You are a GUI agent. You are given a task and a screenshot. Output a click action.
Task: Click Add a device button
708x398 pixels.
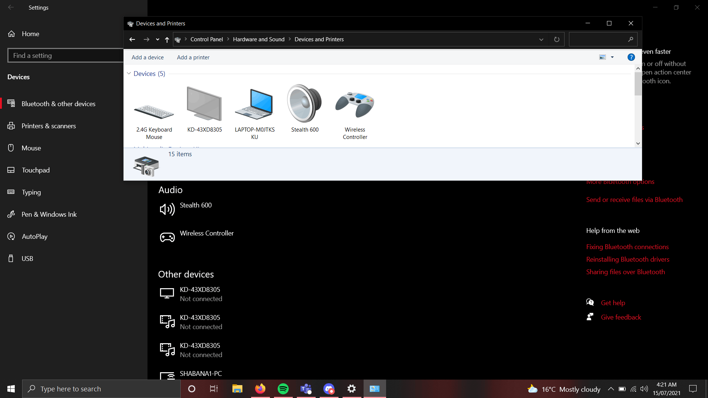(148, 57)
